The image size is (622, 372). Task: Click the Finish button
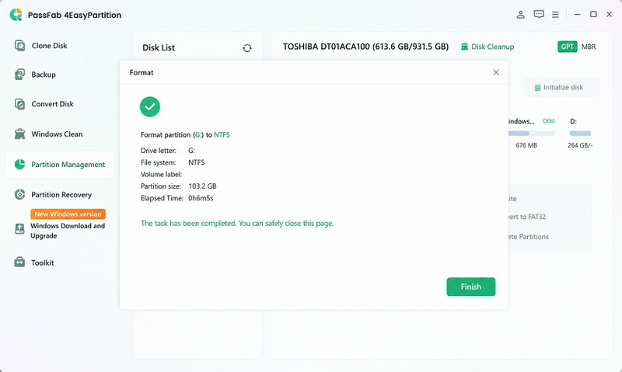coord(471,287)
